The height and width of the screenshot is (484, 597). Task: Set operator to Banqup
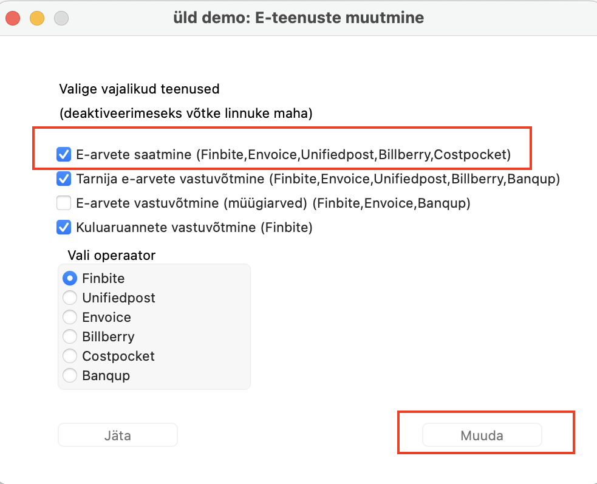[x=70, y=376]
